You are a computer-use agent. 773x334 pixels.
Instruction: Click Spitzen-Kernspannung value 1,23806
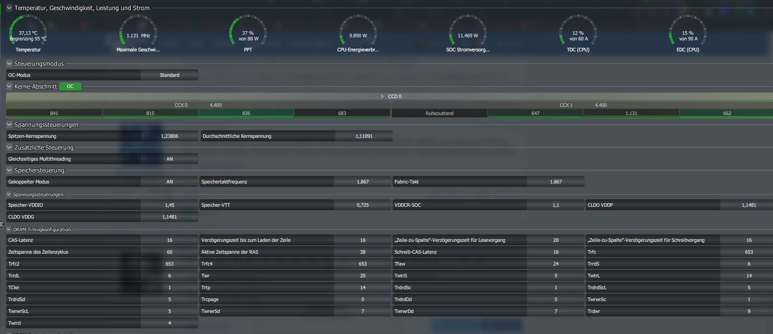(169, 136)
